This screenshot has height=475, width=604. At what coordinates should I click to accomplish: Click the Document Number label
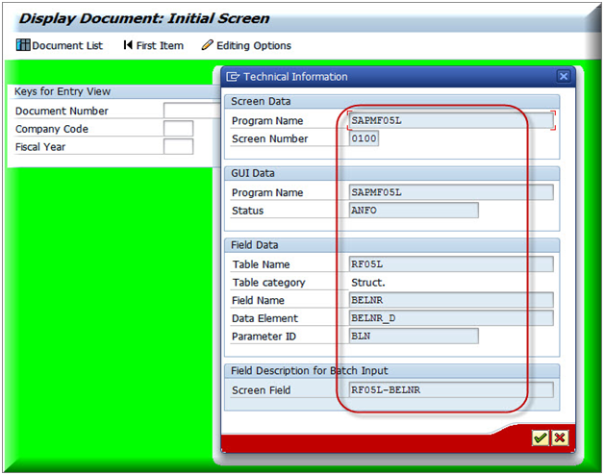coord(62,111)
